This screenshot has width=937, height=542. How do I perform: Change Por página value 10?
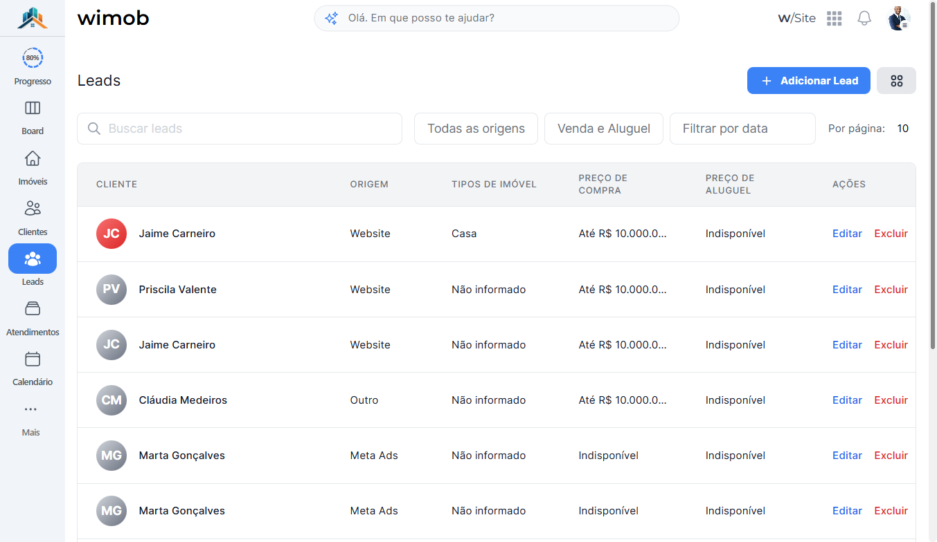click(903, 129)
